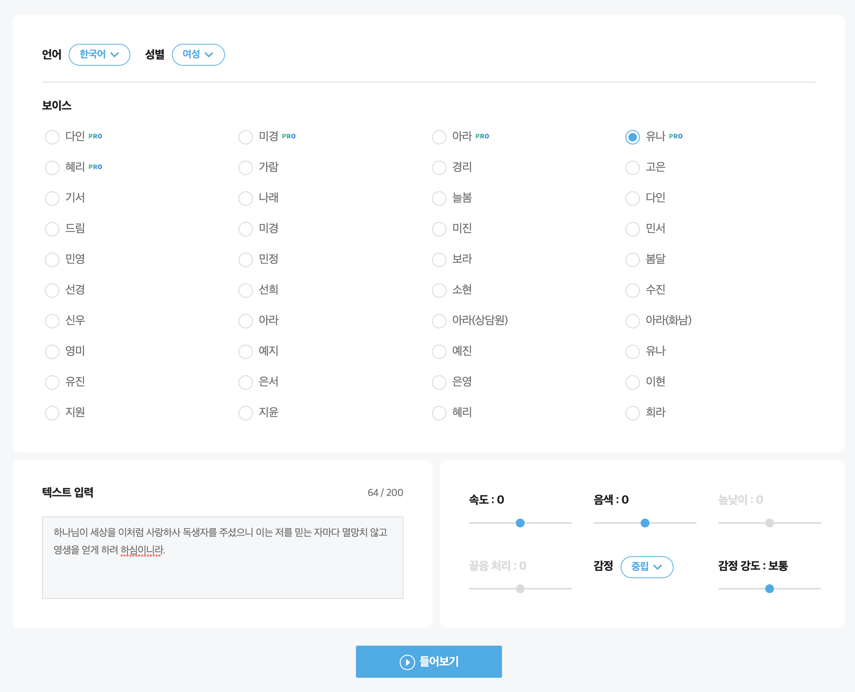This screenshot has width=855, height=692.
Task: Select the 희라 voice option
Action: (x=632, y=413)
